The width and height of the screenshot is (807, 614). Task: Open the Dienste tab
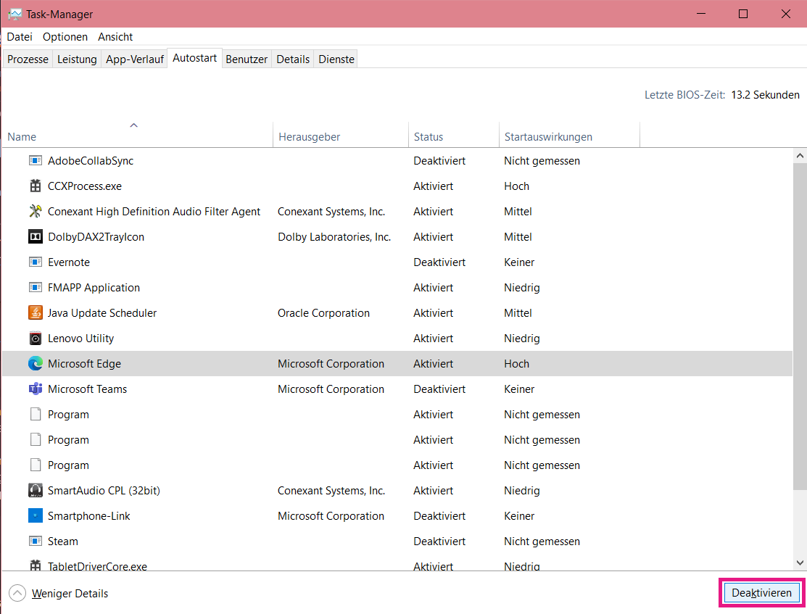[336, 59]
